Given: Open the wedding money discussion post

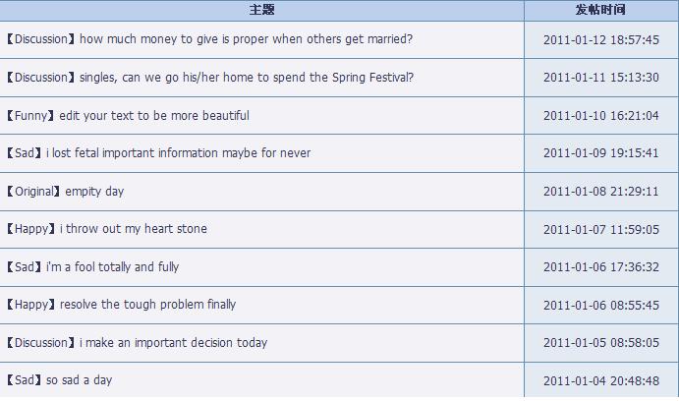Looking at the screenshot, I should tap(246, 39).
